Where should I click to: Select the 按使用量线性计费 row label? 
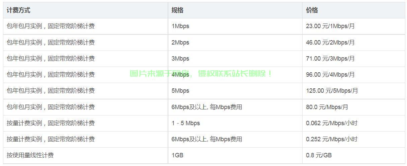click(30, 155)
